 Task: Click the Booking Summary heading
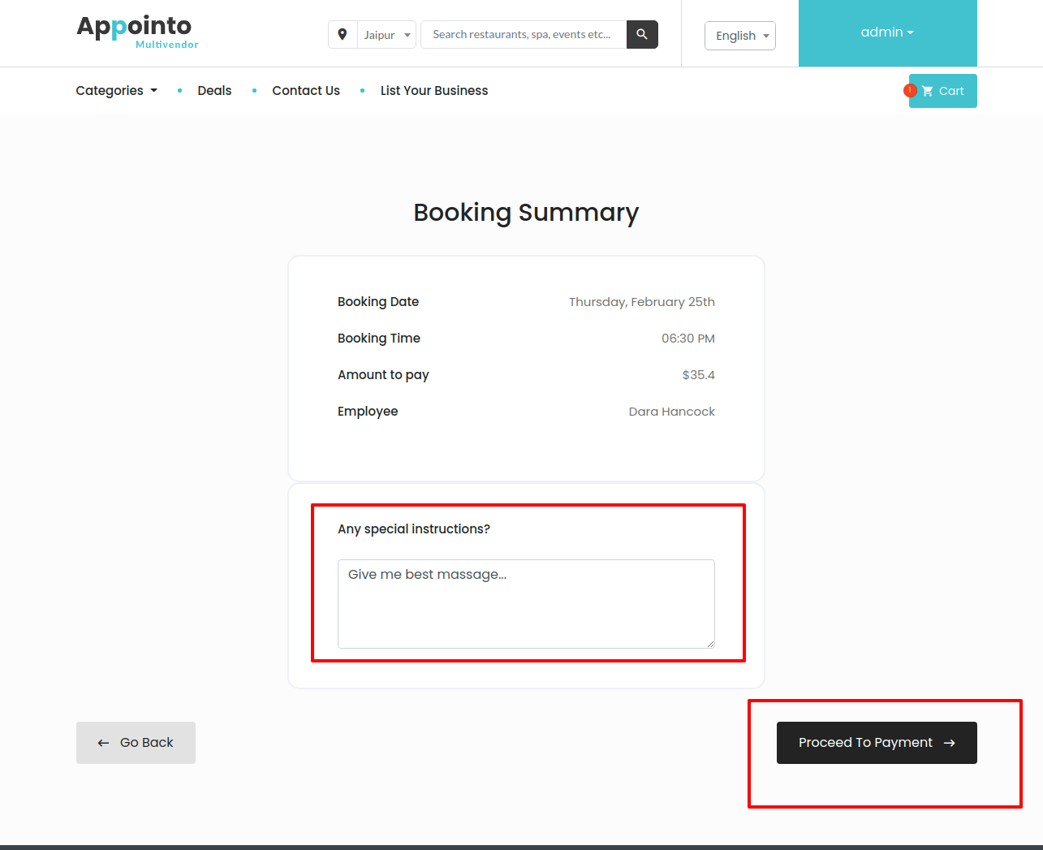526,213
